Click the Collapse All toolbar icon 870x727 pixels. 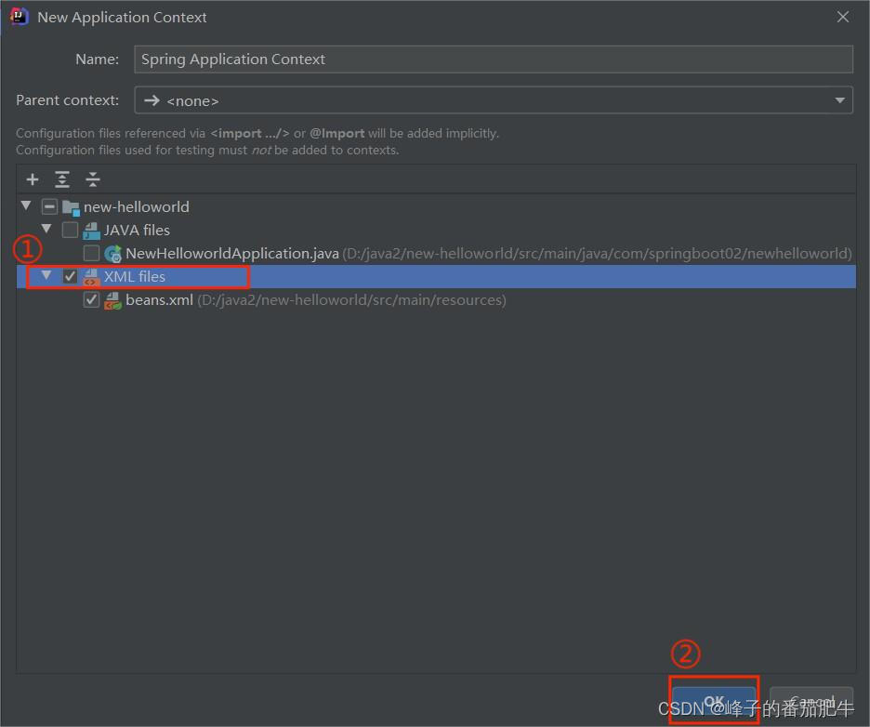(x=92, y=179)
